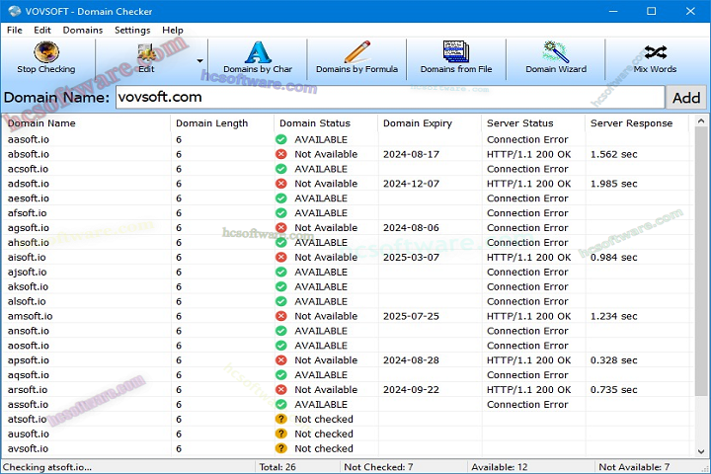
Task: Click the VOVSOFT app icon in title bar
Action: [15, 11]
